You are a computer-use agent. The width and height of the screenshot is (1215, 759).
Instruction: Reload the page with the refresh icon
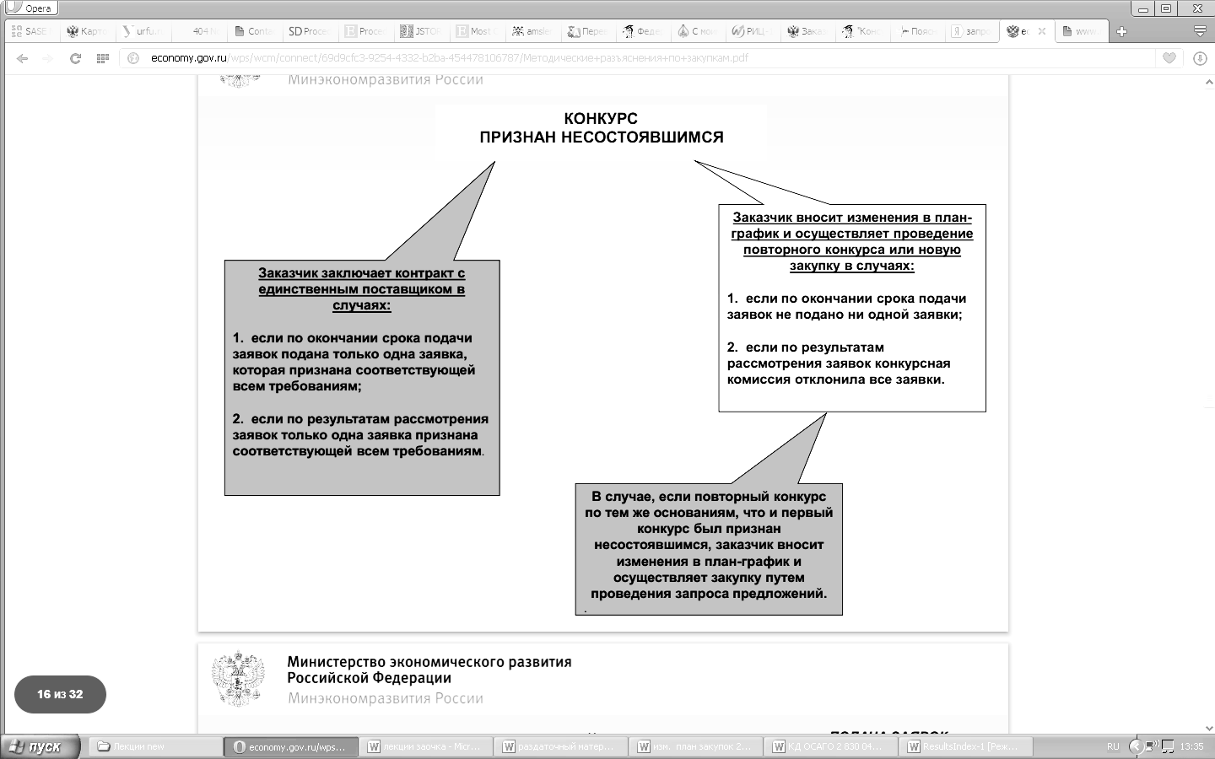point(75,58)
